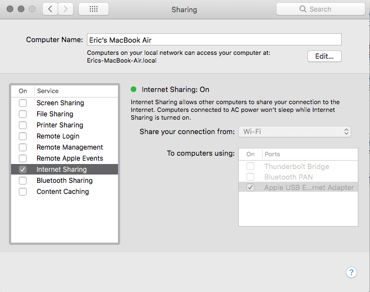Turn on the Printer Sharing checkbox

pos(23,125)
